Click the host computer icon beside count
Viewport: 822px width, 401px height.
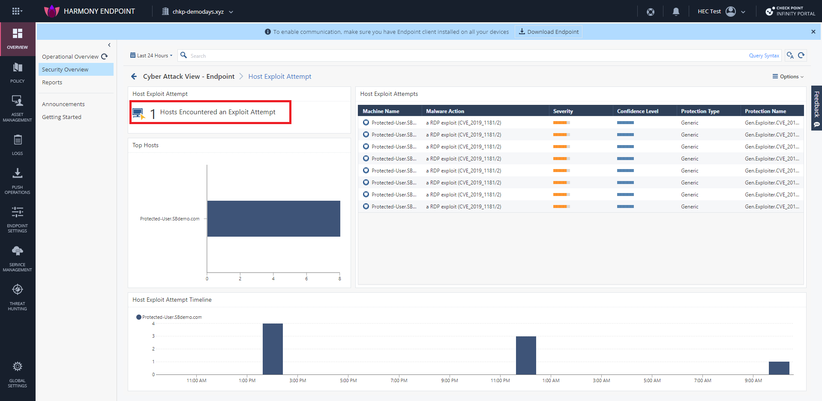coord(139,113)
